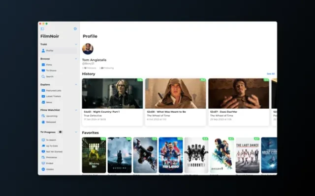Open Not Yet Started under TV Progress
This screenshot has height=196, width=315.
(x=58, y=152)
